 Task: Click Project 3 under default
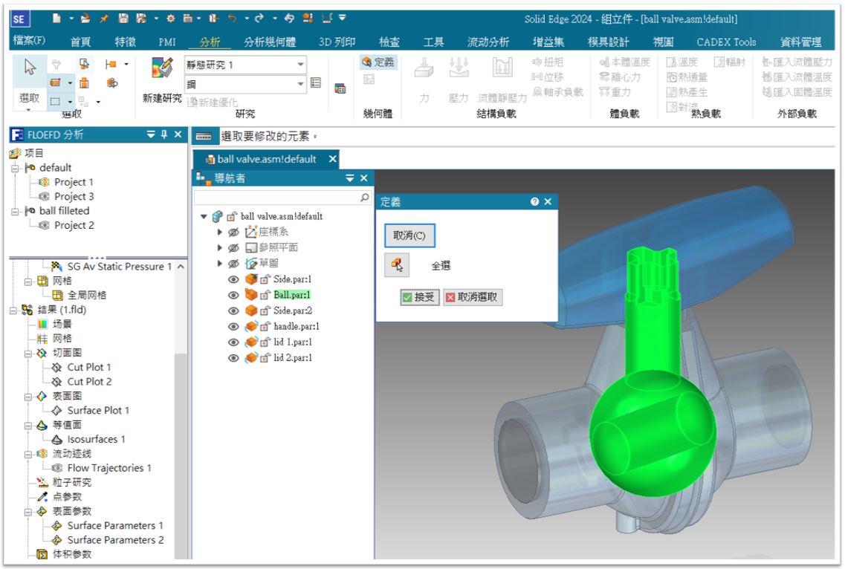click(x=74, y=196)
